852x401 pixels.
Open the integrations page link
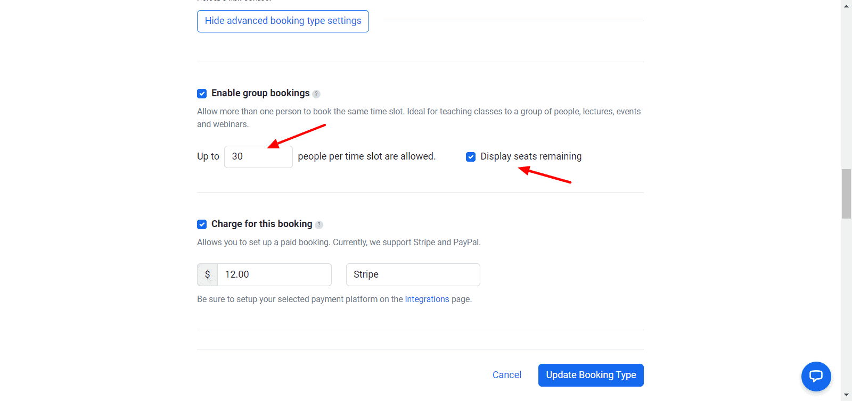427,299
